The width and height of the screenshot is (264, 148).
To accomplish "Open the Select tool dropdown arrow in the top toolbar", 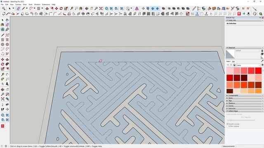I will pyautogui.click(x=13, y=8).
